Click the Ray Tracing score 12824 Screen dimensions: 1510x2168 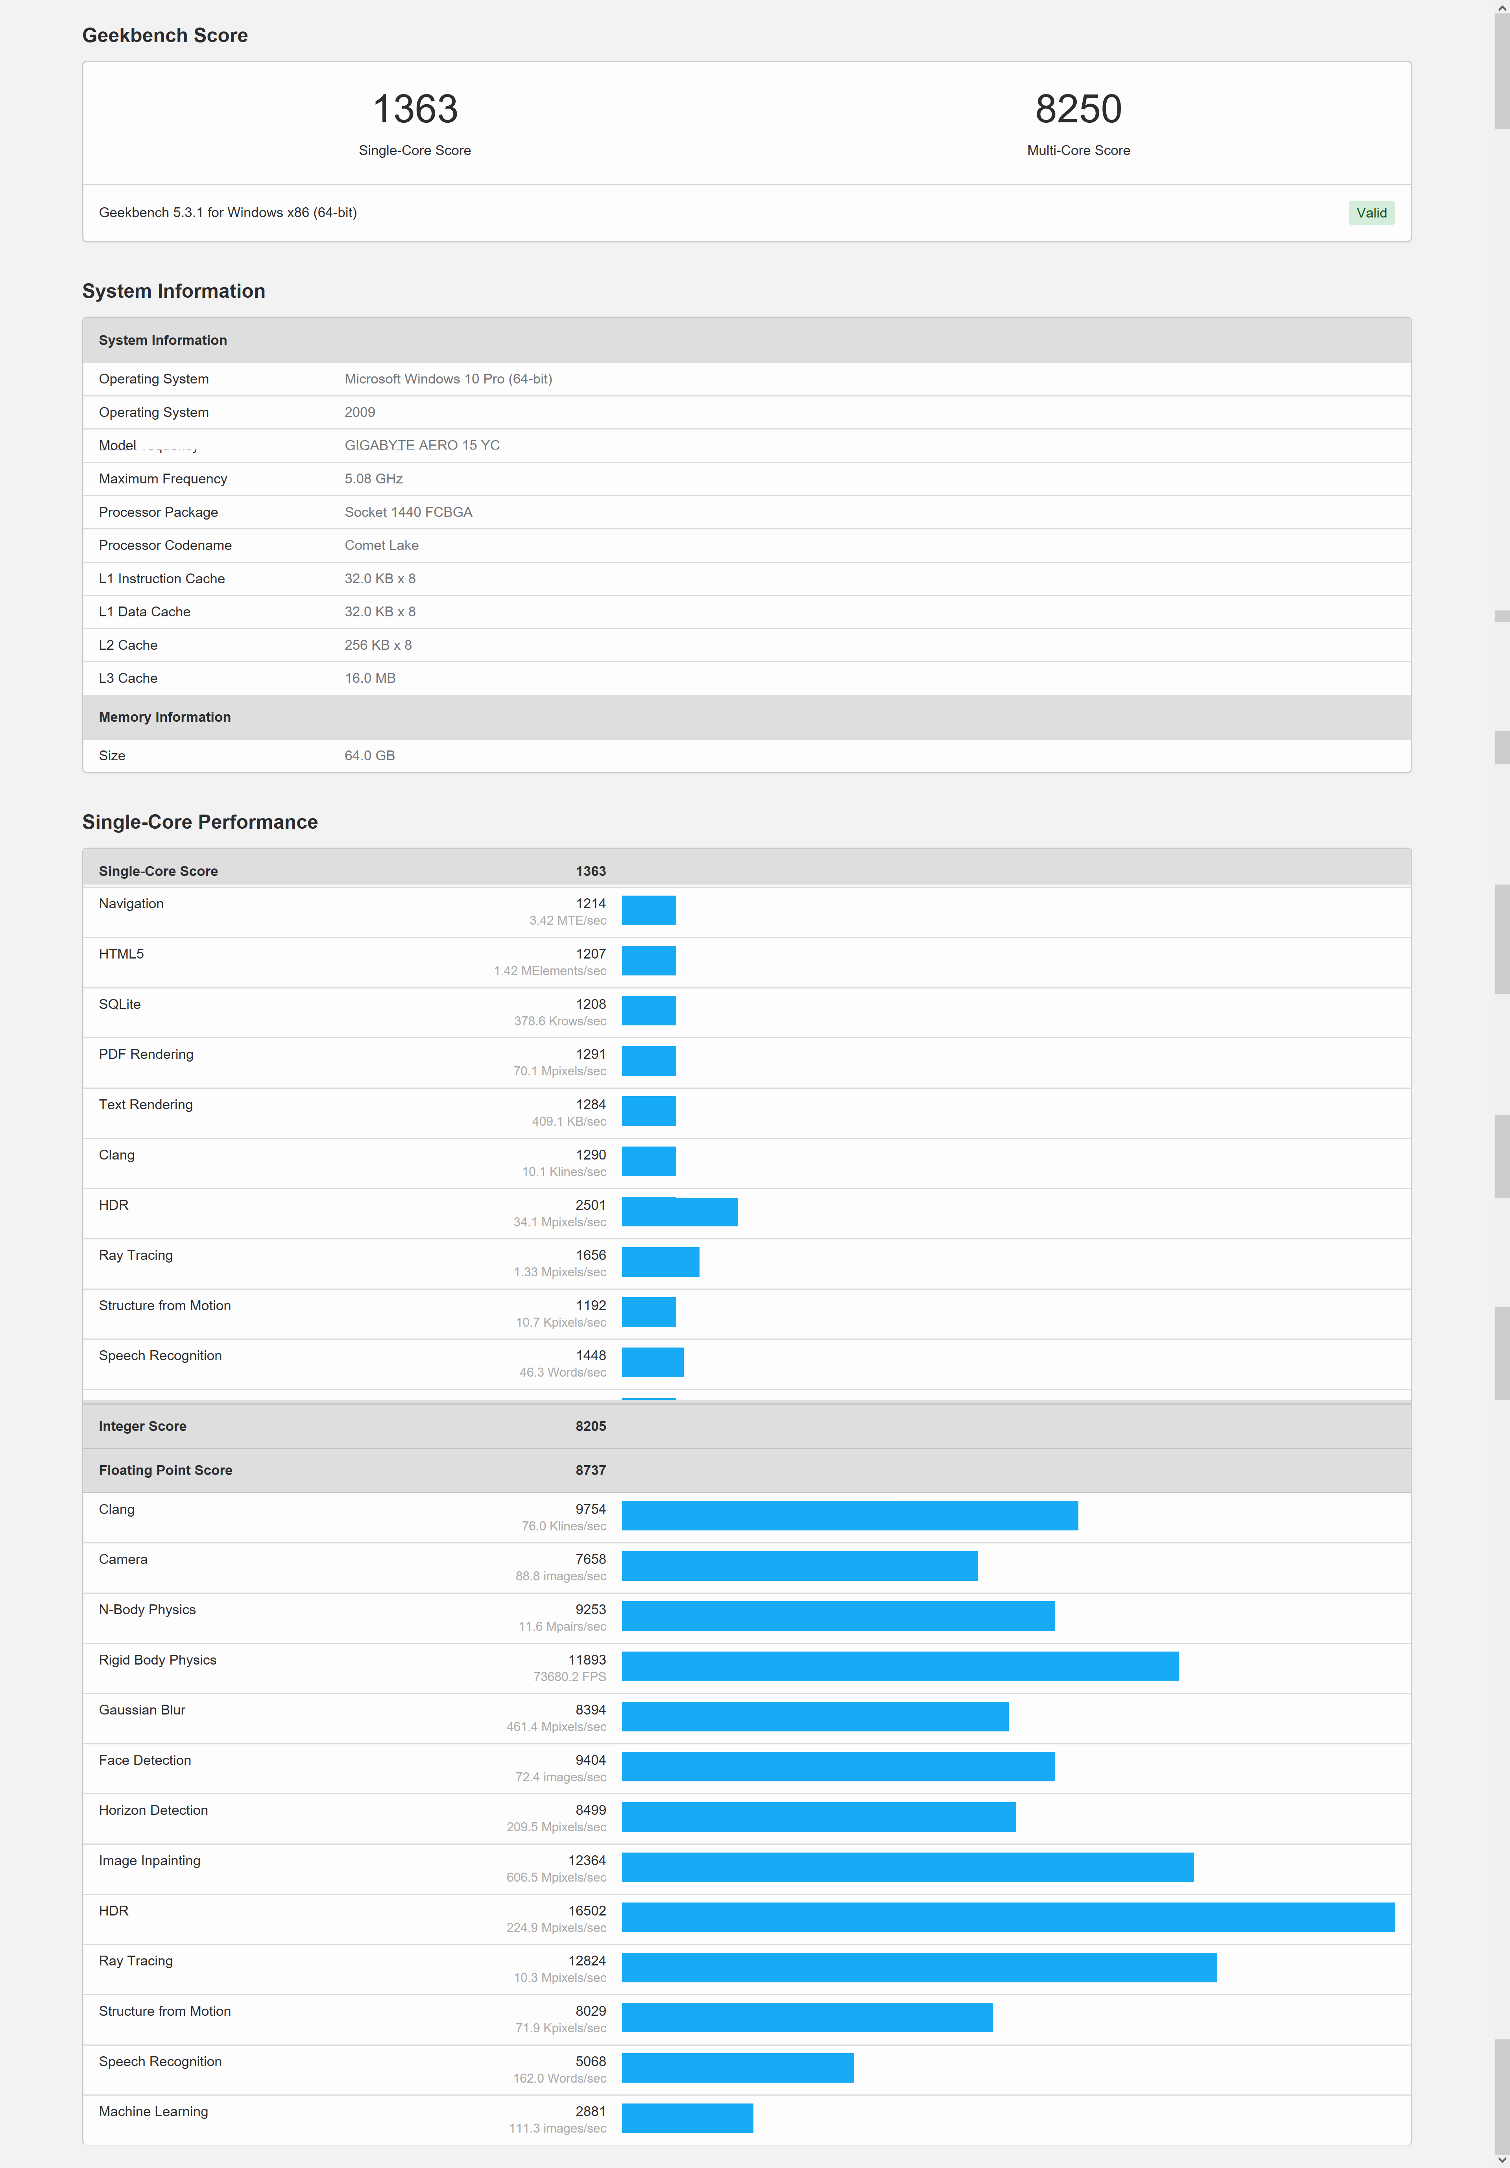587,1960
